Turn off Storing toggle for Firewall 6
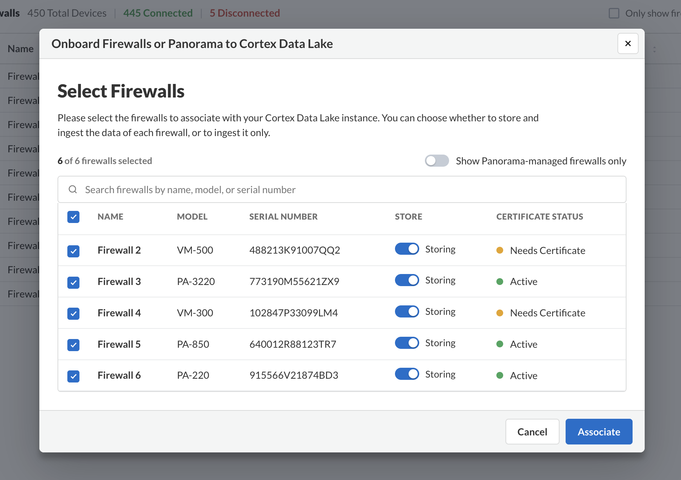681x480 pixels. 407,374
